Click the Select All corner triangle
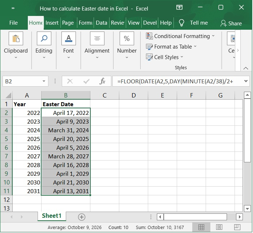253x233 pixels. (8, 95)
